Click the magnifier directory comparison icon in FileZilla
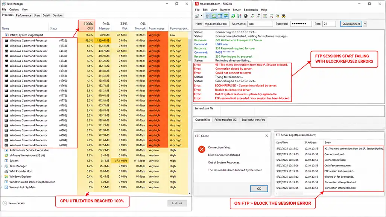386x217 pixels. coord(271,16)
